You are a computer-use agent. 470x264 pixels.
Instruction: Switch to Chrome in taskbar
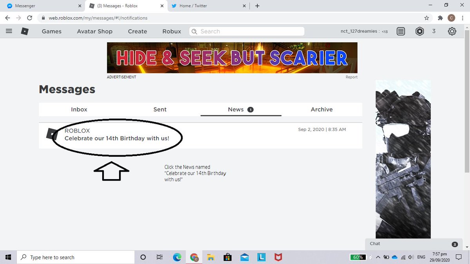tap(194, 257)
